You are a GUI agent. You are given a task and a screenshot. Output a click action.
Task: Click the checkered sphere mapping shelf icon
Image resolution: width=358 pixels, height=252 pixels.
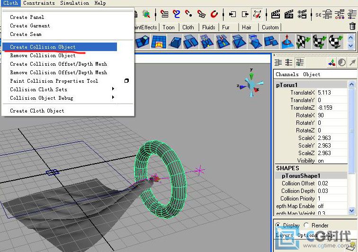click(x=335, y=42)
